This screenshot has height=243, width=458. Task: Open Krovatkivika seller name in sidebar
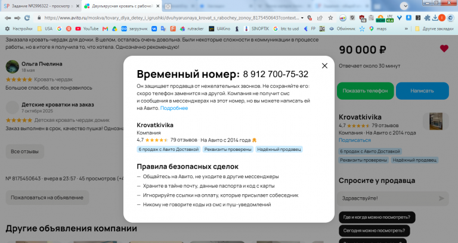pos(360,117)
